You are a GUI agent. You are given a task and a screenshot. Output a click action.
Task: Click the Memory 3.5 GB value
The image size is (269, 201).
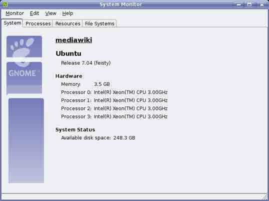[x=101, y=84]
